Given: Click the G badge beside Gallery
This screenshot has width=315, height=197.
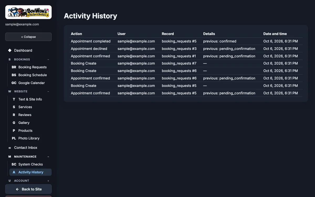Looking at the screenshot, I should click(x=14, y=123).
